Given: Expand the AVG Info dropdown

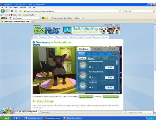Looking at the screenshot, I should 73,18.
